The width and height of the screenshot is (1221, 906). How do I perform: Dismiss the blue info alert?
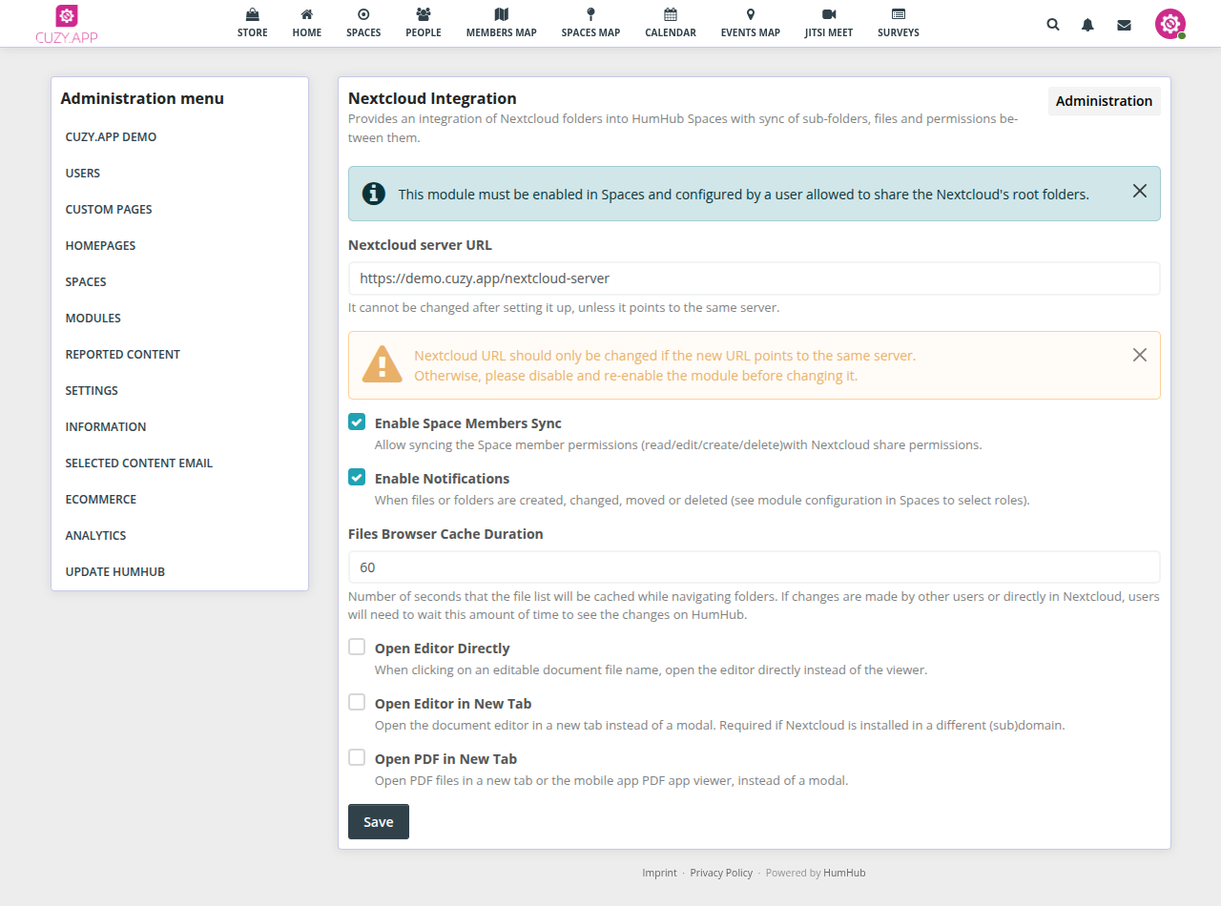point(1139,191)
